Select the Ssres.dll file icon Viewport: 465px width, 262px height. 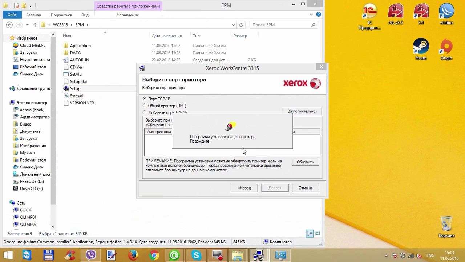(66, 96)
